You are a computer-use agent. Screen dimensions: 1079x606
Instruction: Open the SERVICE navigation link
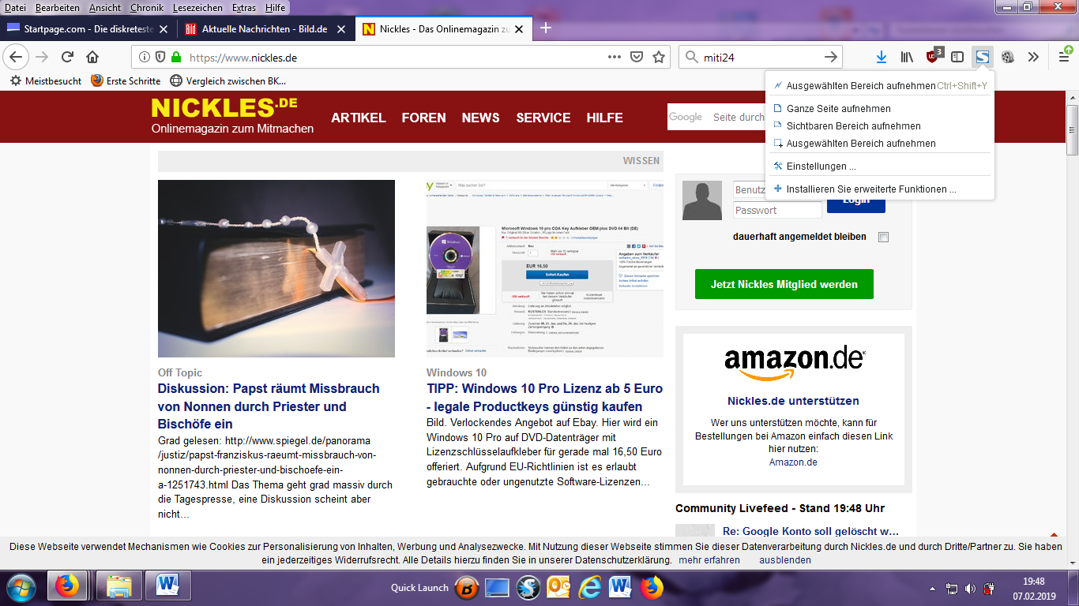(x=543, y=118)
